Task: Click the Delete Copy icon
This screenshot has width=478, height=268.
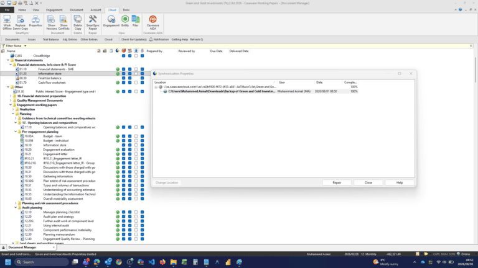Action: [78, 22]
